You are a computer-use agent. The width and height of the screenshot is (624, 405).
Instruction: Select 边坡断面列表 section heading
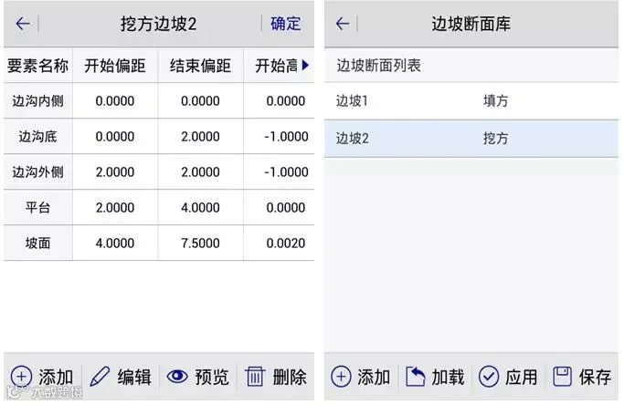click(378, 66)
